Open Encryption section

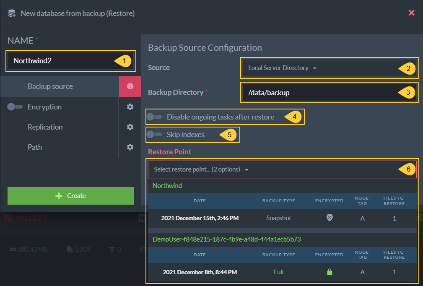(44, 107)
